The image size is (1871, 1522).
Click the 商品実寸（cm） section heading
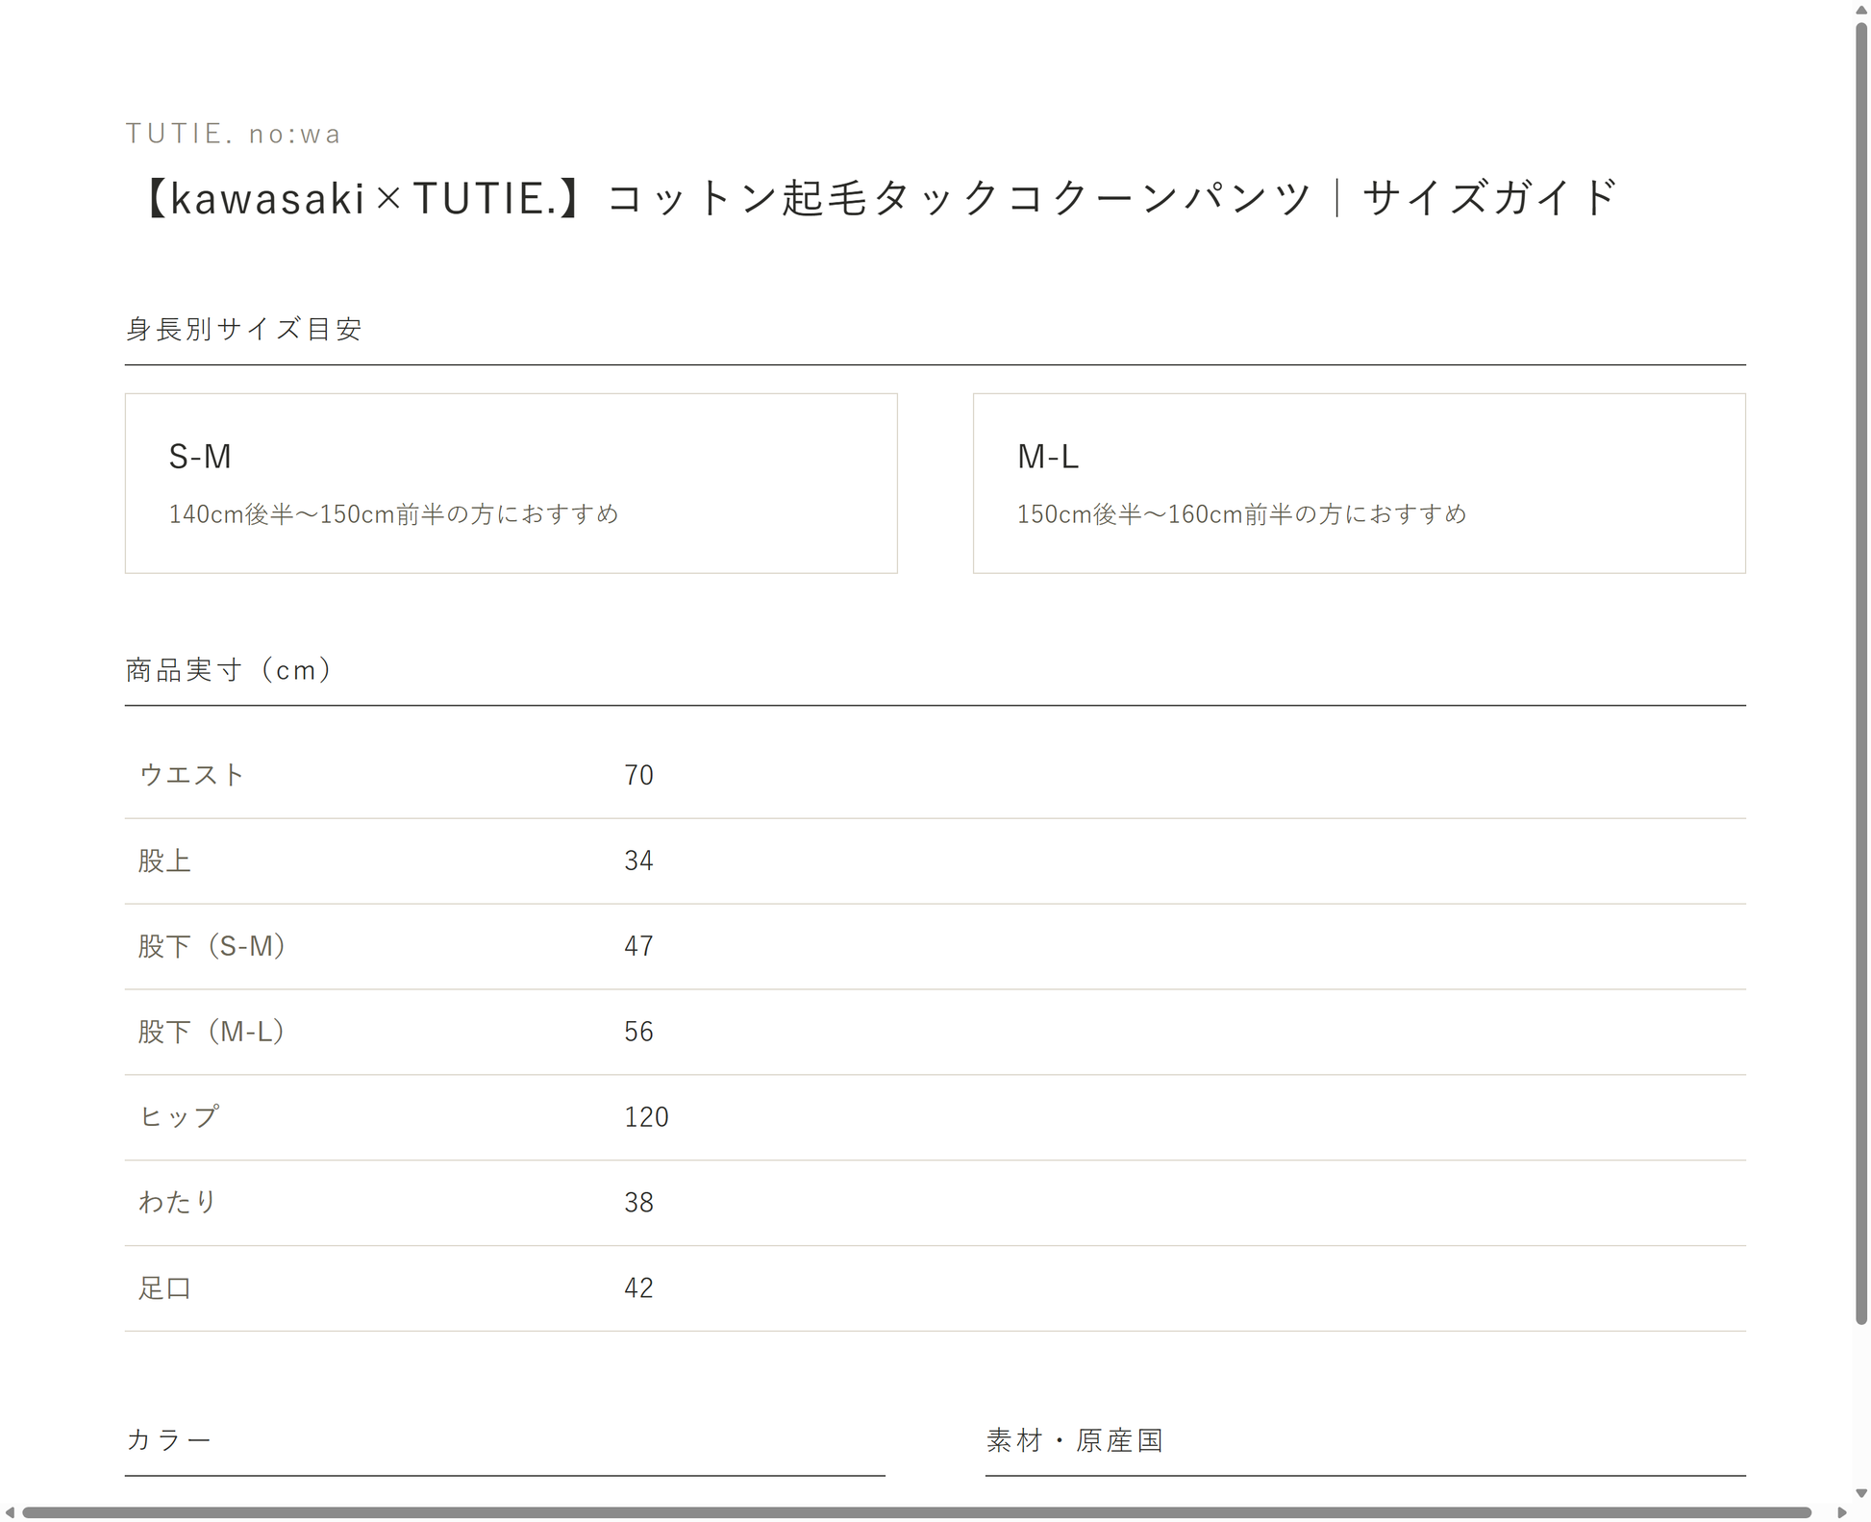coord(229,670)
